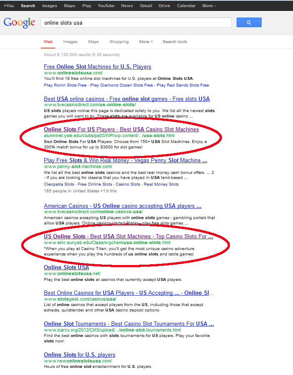Switch to the Images results tab
The width and height of the screenshot is (293, 375).
pyautogui.click(x=70, y=42)
